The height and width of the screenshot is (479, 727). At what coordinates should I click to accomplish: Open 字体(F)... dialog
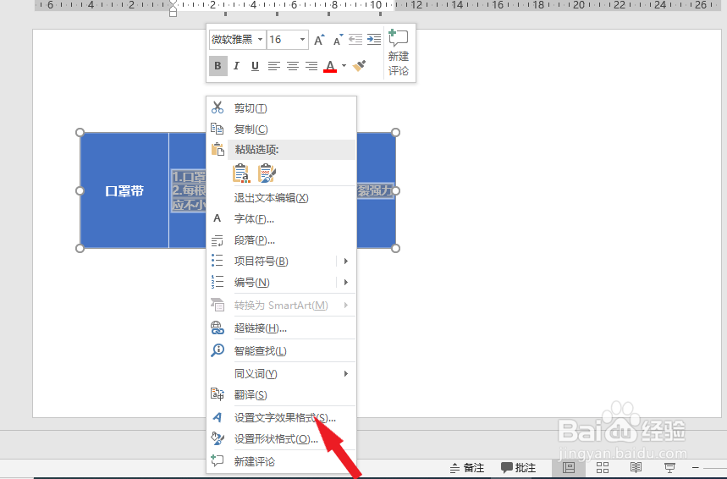click(282, 219)
